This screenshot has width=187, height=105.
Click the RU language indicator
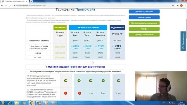coord(163,103)
